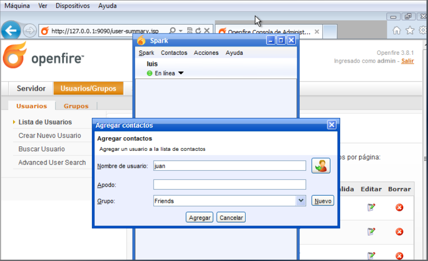Expand the En línea status dropdown

tap(181, 73)
